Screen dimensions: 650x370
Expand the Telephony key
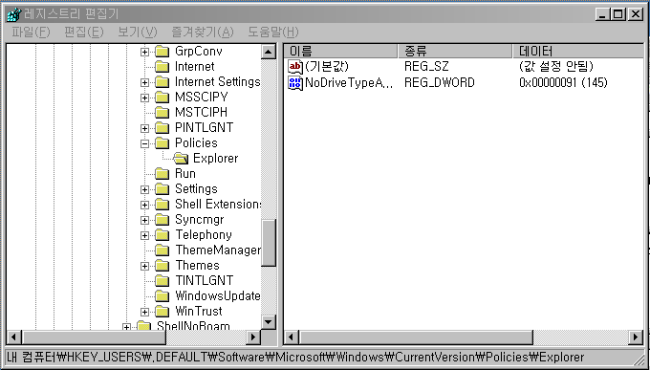(144, 235)
